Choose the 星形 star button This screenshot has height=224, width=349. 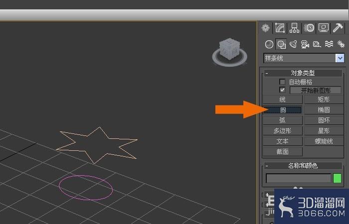[324, 130]
